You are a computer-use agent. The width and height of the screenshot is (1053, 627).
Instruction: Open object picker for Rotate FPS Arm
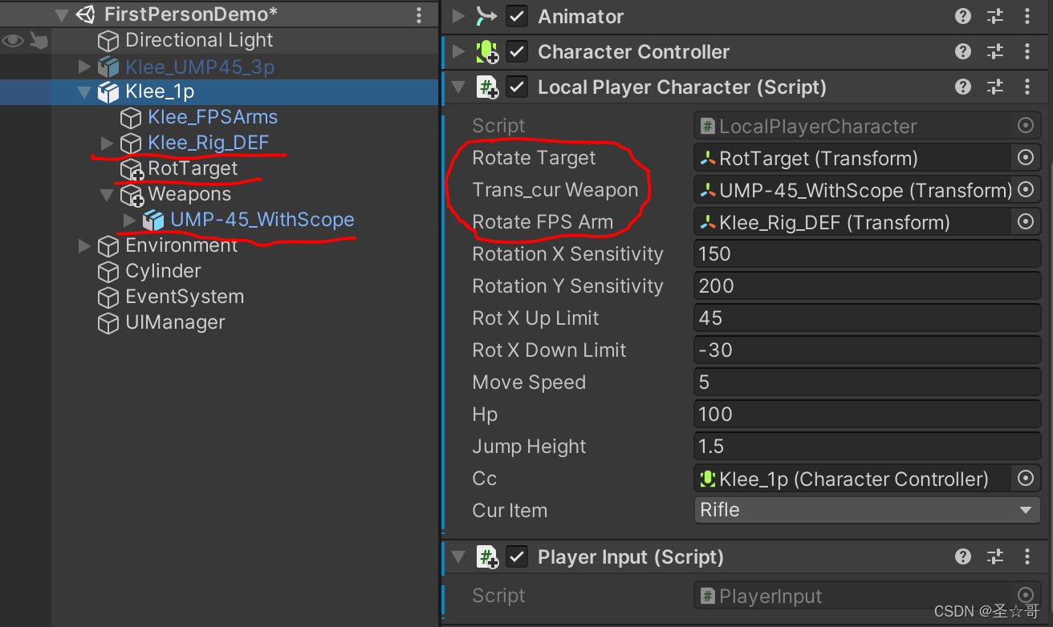[x=1025, y=222]
